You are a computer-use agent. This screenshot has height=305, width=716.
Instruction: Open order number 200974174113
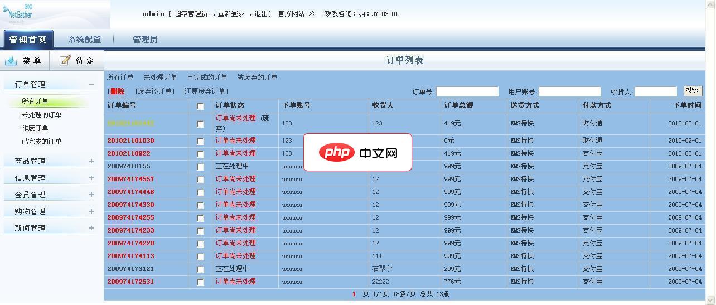130,256
